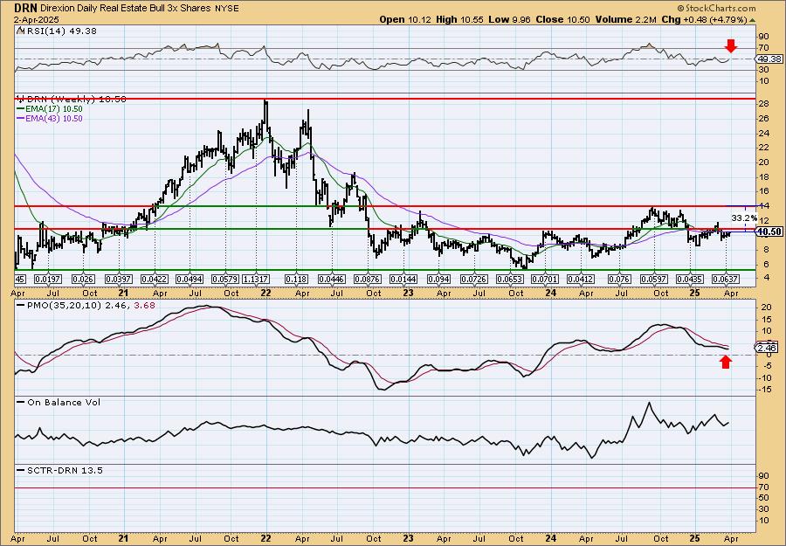Select the 'DRN (Weekly) 10.50' price legend

73,100
